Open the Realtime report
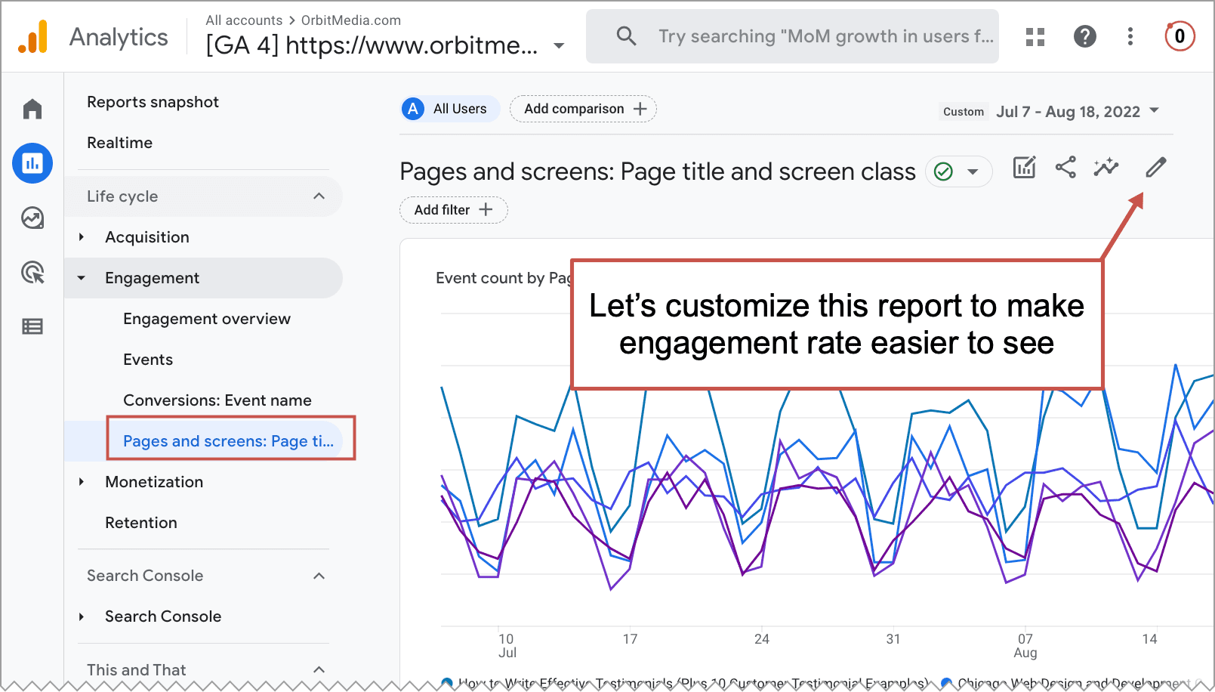The image size is (1215, 692). pos(119,143)
